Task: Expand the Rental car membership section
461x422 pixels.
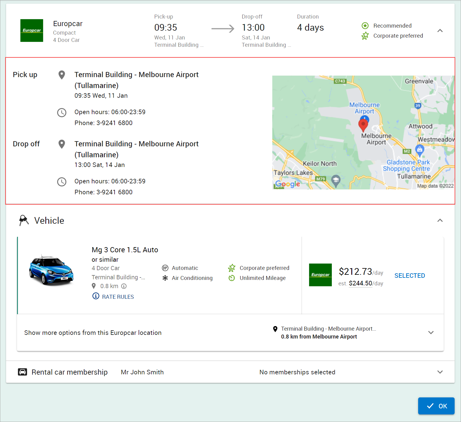Action: click(440, 372)
